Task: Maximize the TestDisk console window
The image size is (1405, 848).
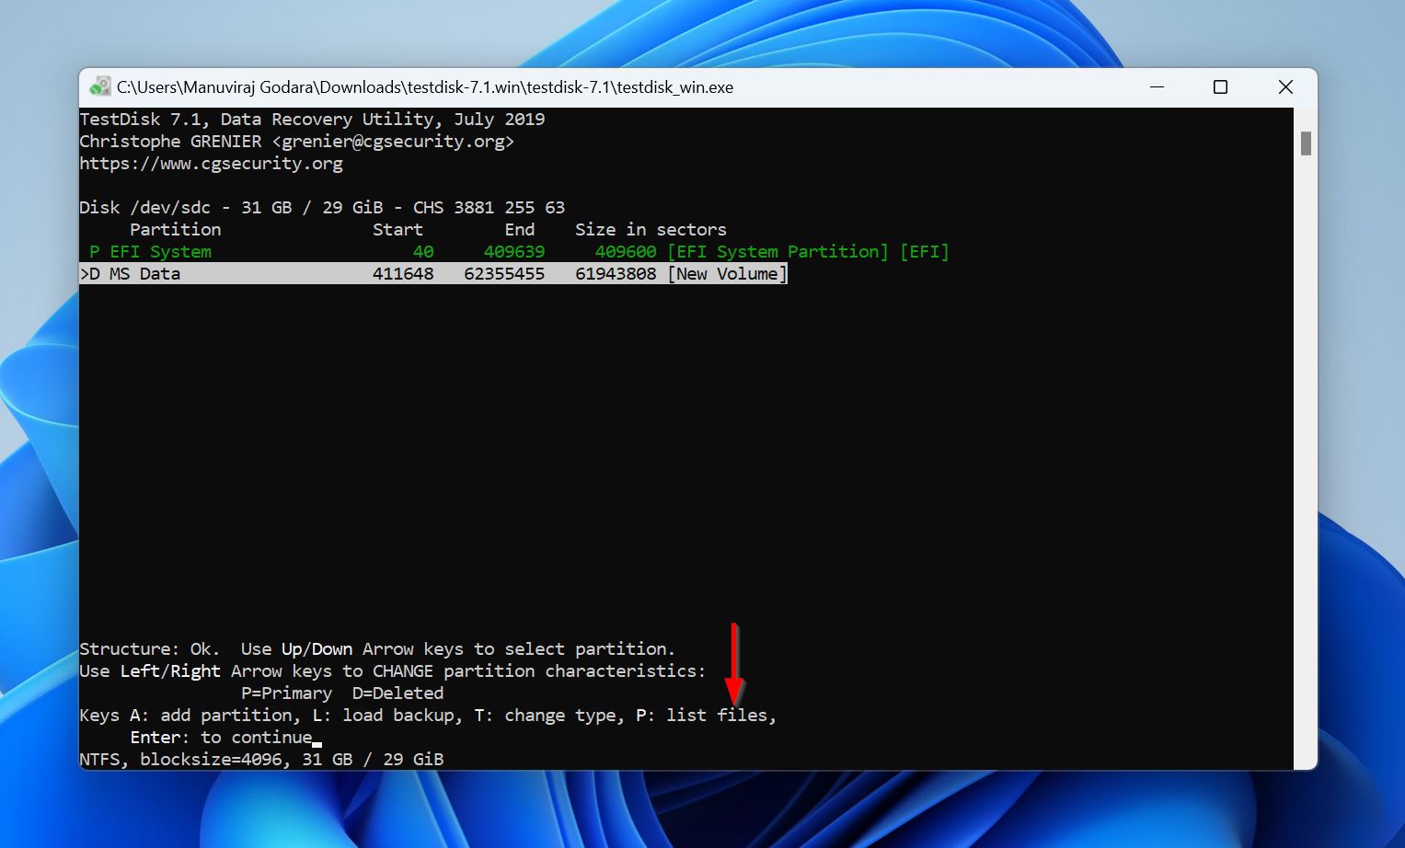Action: (x=1221, y=87)
